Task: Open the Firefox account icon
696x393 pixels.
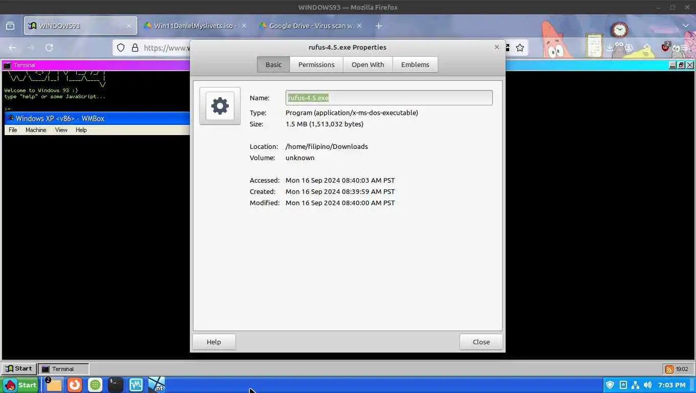Action: coord(628,48)
